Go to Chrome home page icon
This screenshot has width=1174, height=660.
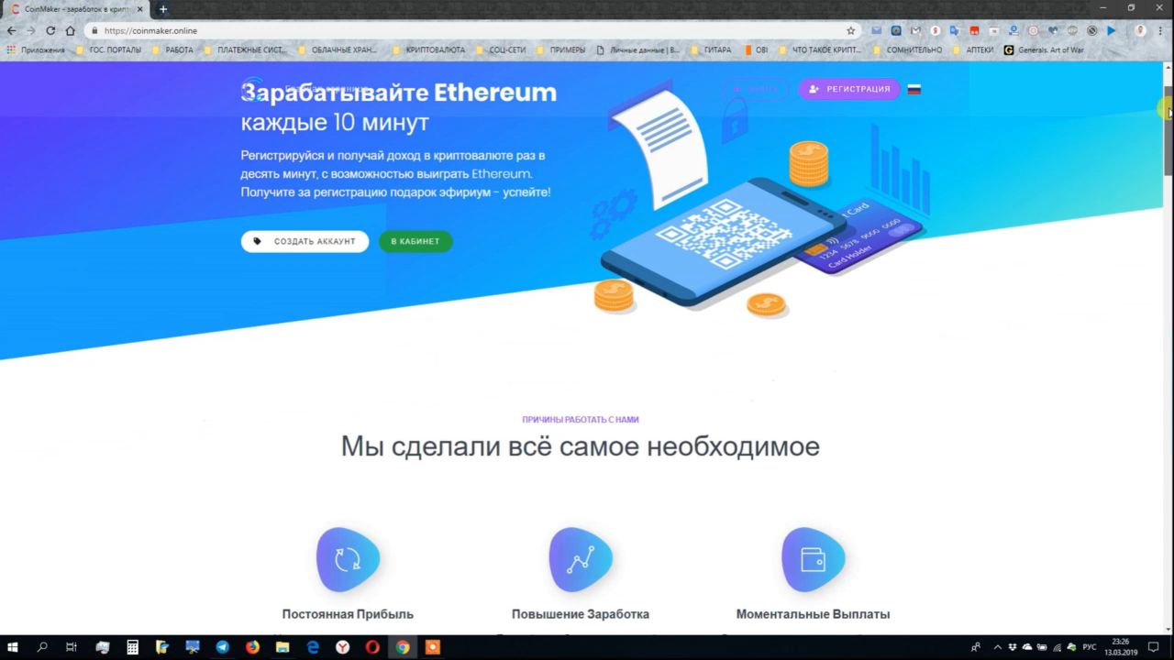click(x=71, y=30)
